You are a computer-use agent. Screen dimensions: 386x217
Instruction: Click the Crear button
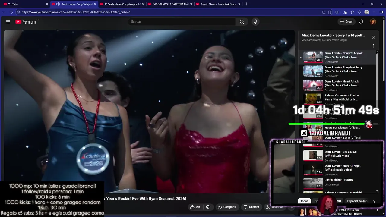346,22
